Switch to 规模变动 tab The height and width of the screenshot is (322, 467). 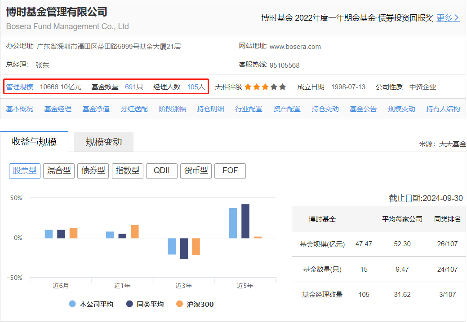[x=104, y=142]
